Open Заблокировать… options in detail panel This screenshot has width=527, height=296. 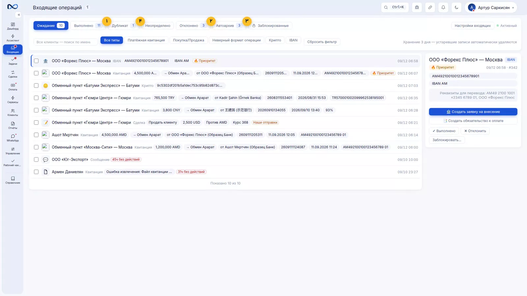[x=447, y=140]
